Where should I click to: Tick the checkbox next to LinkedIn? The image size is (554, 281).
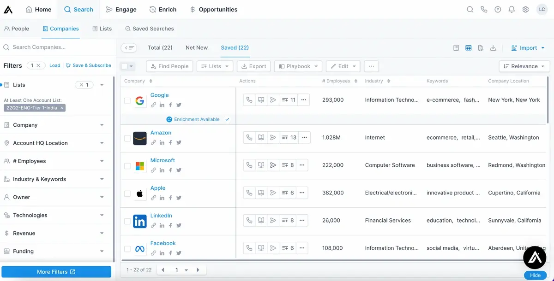click(x=127, y=221)
